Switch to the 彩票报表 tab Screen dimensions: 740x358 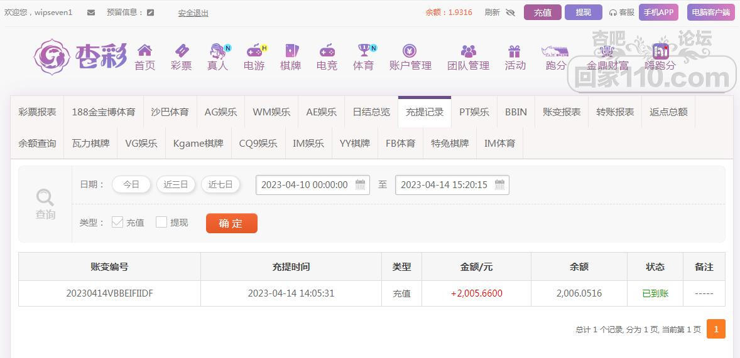coord(37,112)
